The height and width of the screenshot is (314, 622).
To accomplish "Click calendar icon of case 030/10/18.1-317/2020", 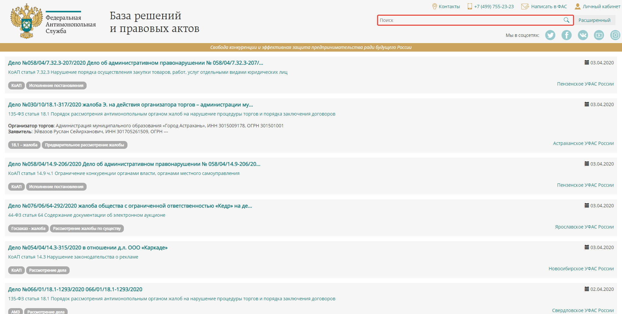I will click(x=587, y=104).
